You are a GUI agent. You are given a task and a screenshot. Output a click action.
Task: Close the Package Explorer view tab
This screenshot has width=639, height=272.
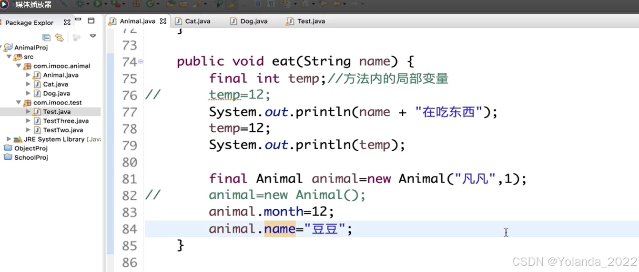(67, 22)
